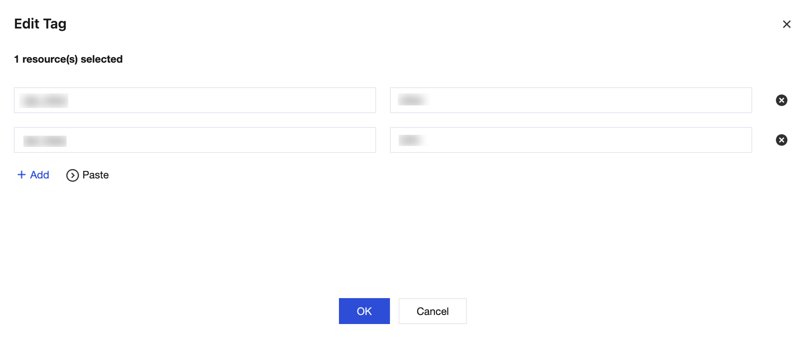This screenshot has width=805, height=337.
Task: Focus the second row tag key field
Action: (x=216, y=140)
